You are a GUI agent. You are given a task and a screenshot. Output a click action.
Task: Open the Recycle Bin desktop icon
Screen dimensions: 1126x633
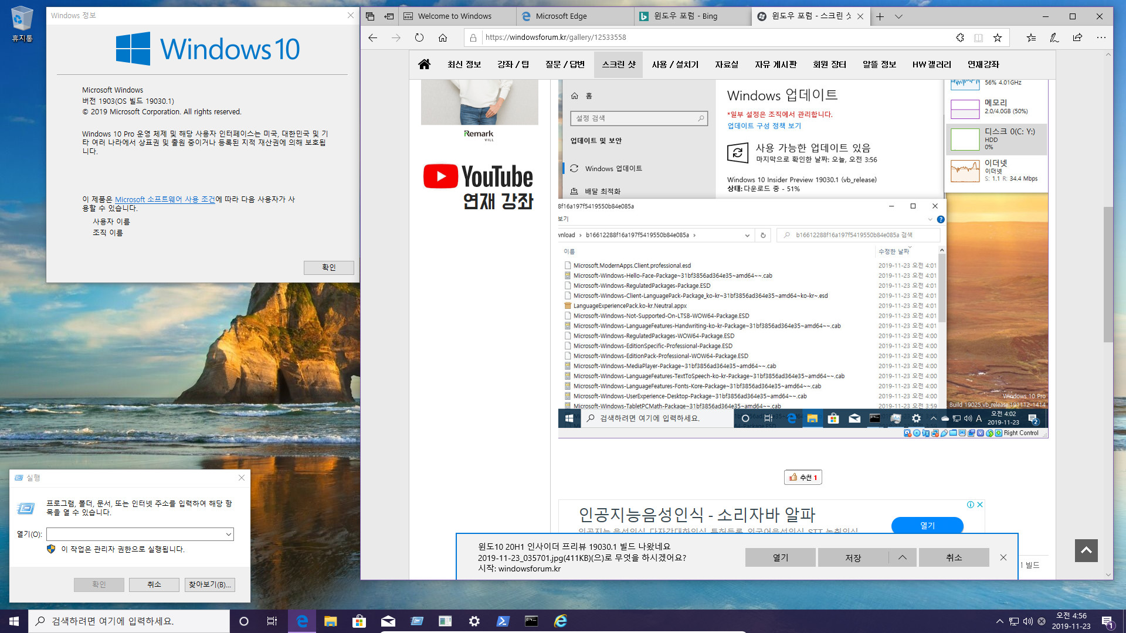pos(22,24)
